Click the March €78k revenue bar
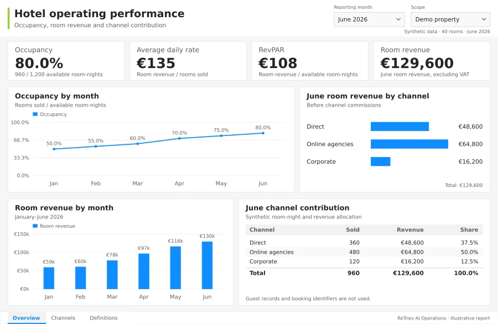Viewport: 498px width, 324px height. coord(112,274)
